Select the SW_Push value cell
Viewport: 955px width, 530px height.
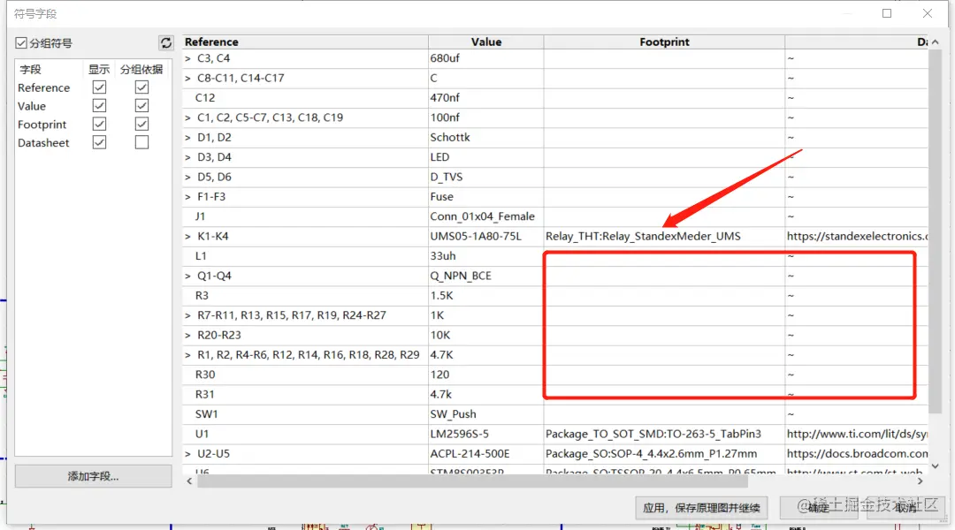[486, 414]
